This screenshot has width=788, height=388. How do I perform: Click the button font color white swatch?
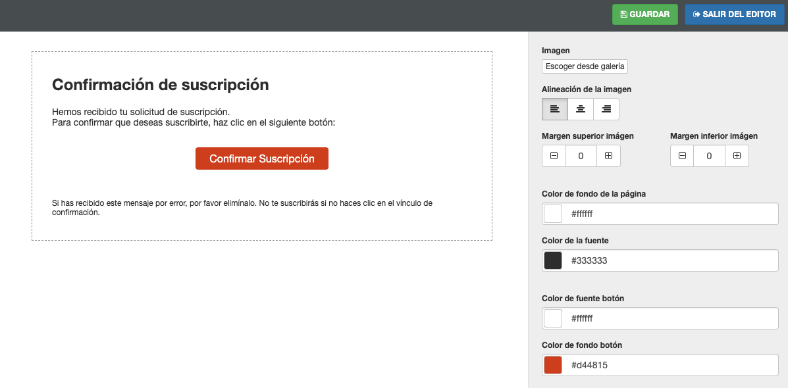click(x=551, y=318)
